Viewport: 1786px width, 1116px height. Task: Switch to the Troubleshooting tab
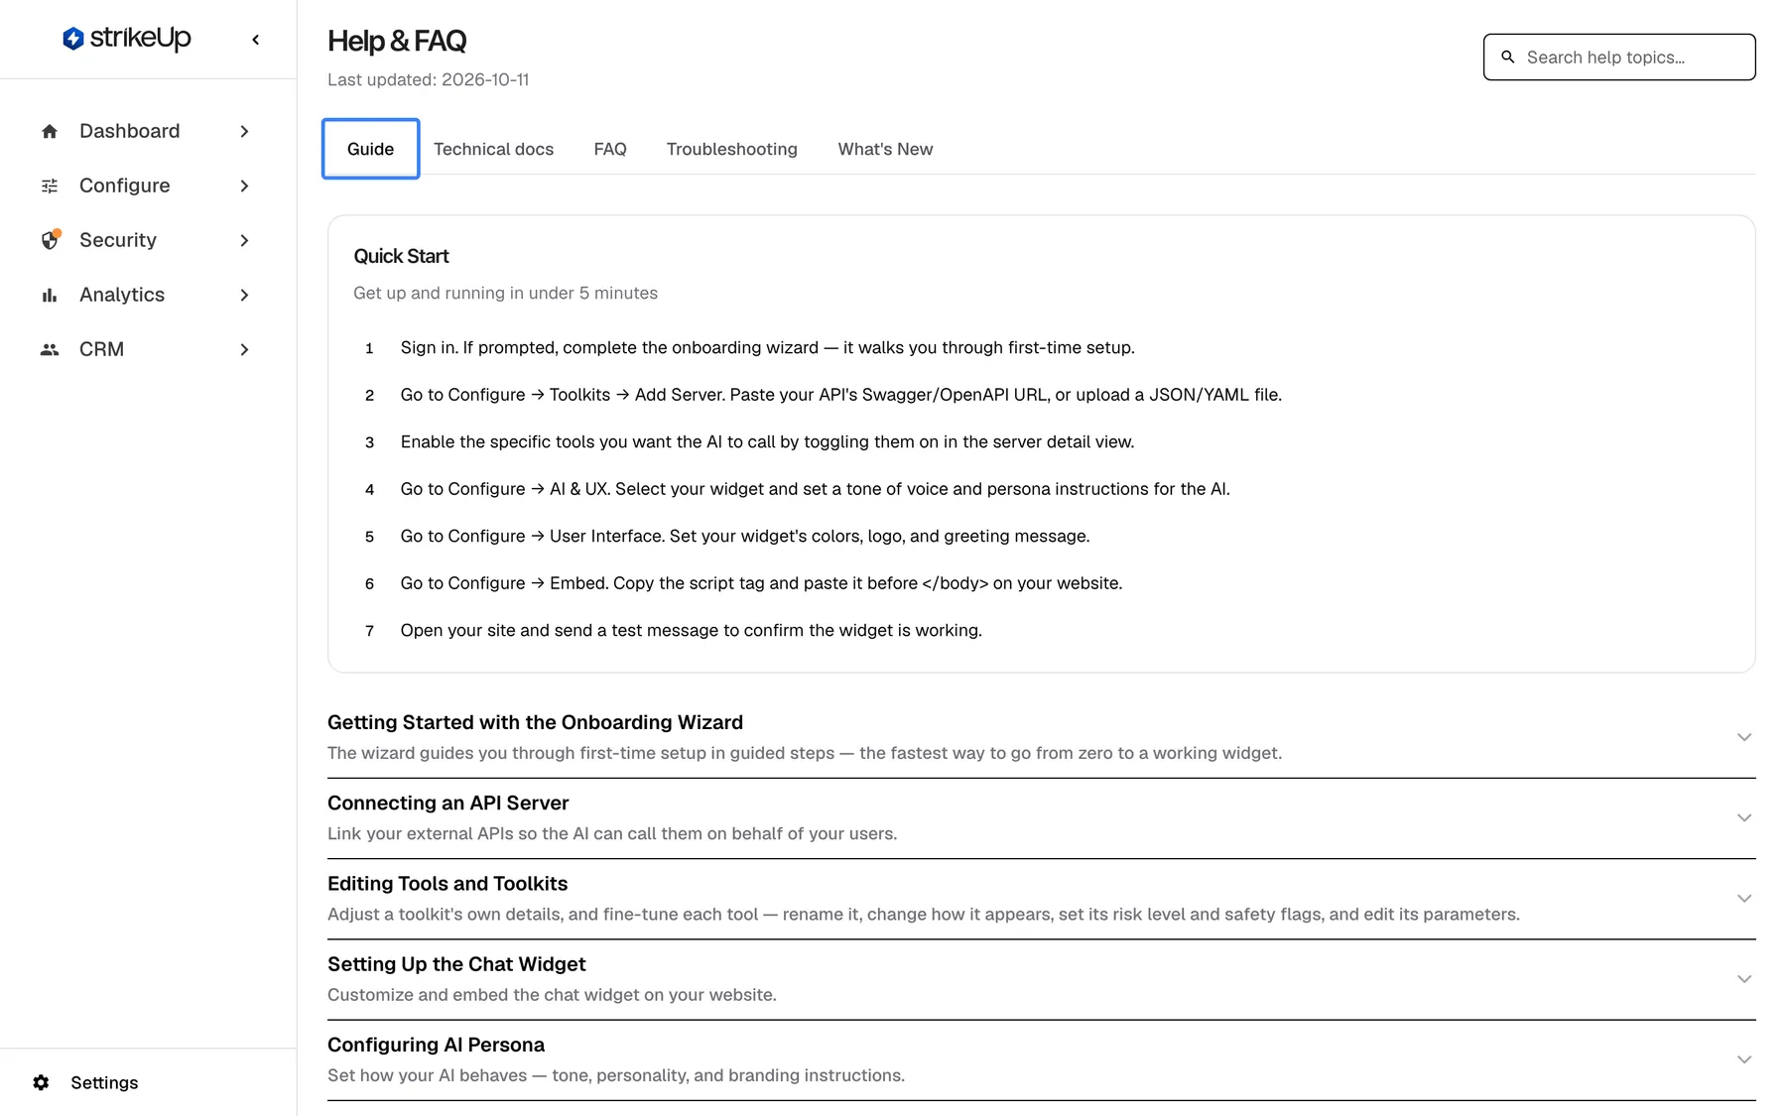(731, 149)
